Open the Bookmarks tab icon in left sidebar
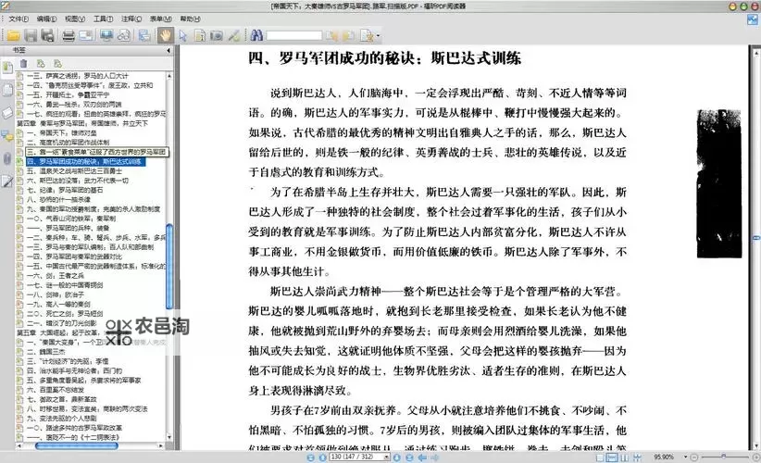 click(x=7, y=68)
